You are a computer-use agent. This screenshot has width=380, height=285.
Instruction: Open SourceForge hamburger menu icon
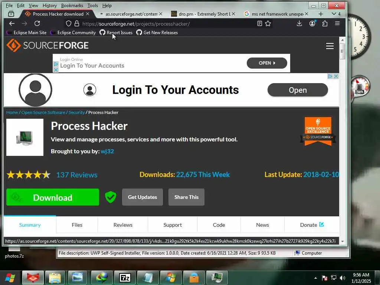click(x=330, y=46)
